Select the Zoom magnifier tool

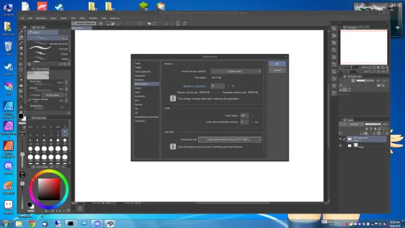tap(21, 96)
